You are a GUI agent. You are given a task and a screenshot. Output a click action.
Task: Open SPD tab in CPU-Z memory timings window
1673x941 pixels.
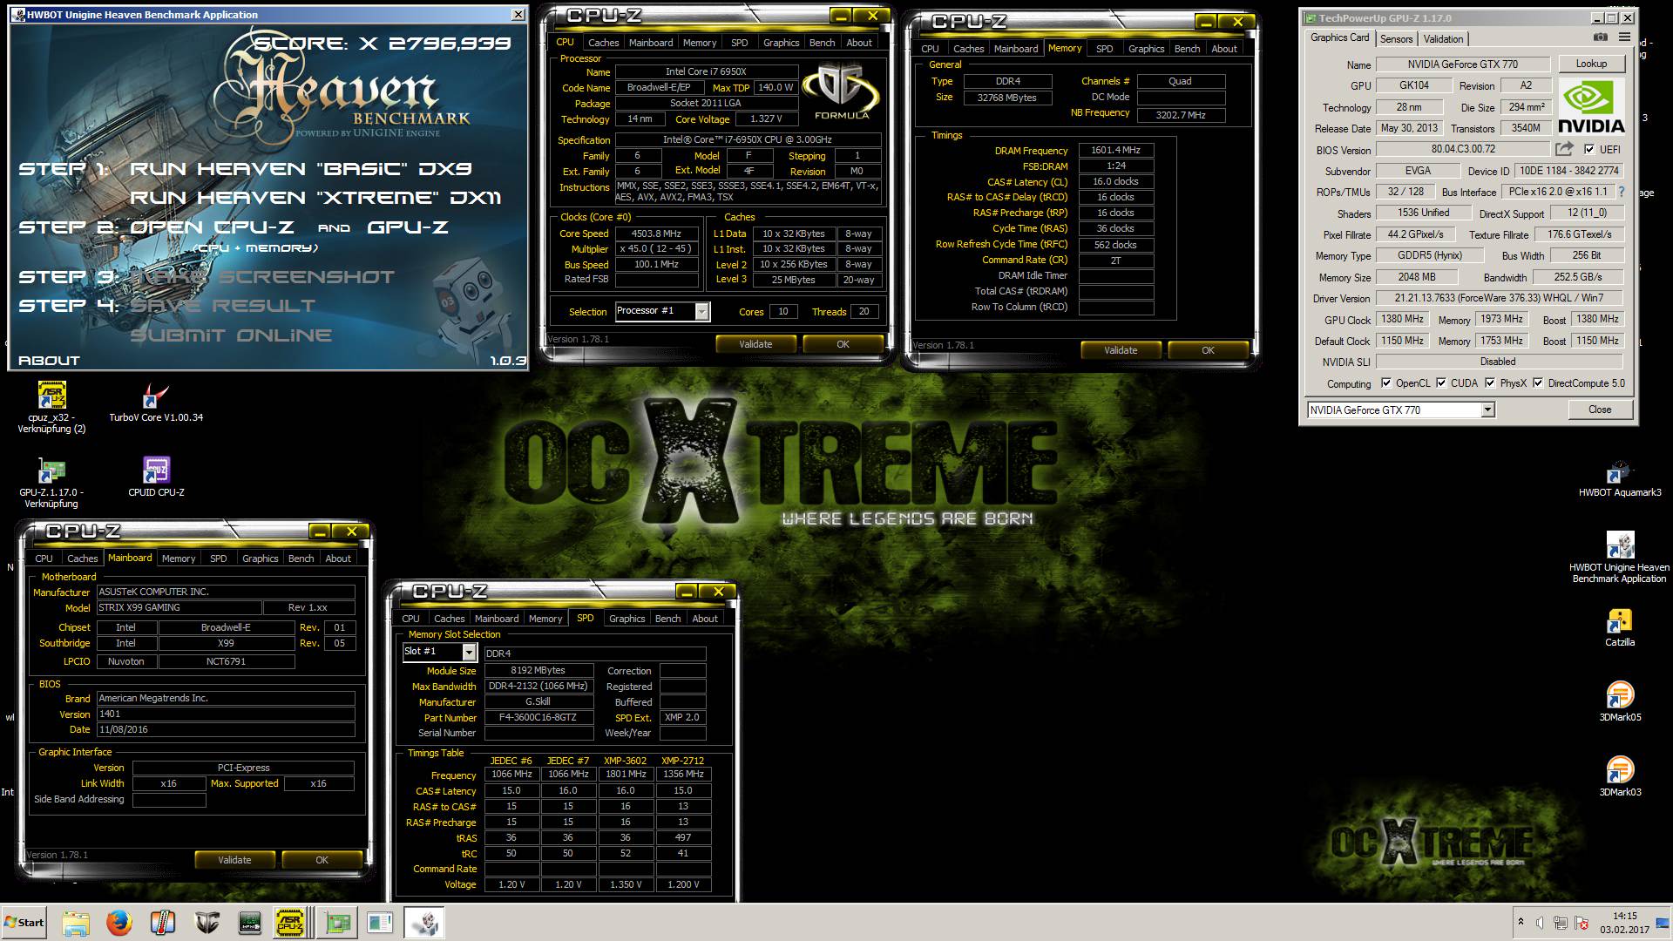point(1104,49)
